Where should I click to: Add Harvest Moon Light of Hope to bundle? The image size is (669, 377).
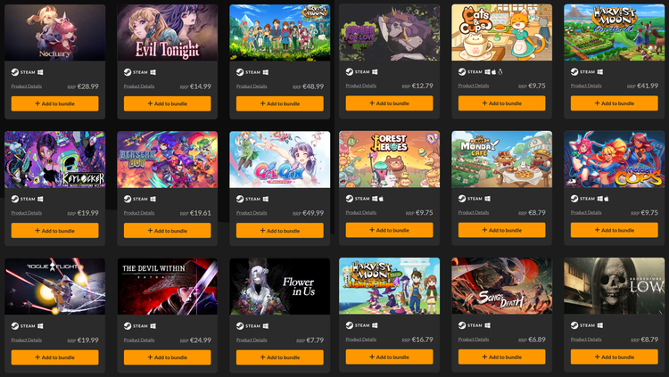(x=389, y=357)
